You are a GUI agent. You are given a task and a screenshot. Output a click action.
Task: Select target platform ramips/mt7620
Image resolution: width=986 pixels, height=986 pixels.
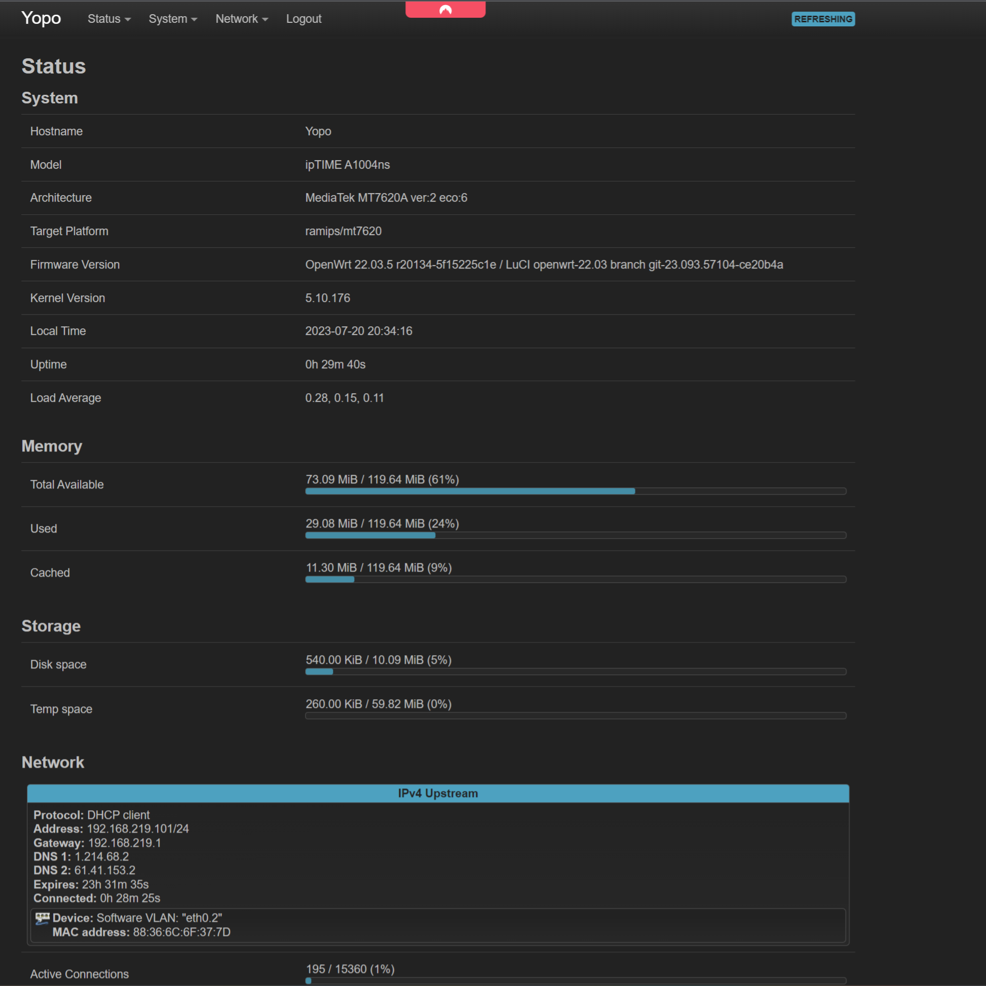(x=343, y=231)
